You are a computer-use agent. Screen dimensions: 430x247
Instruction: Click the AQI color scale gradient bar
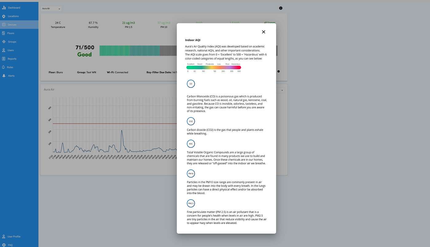(x=213, y=67)
